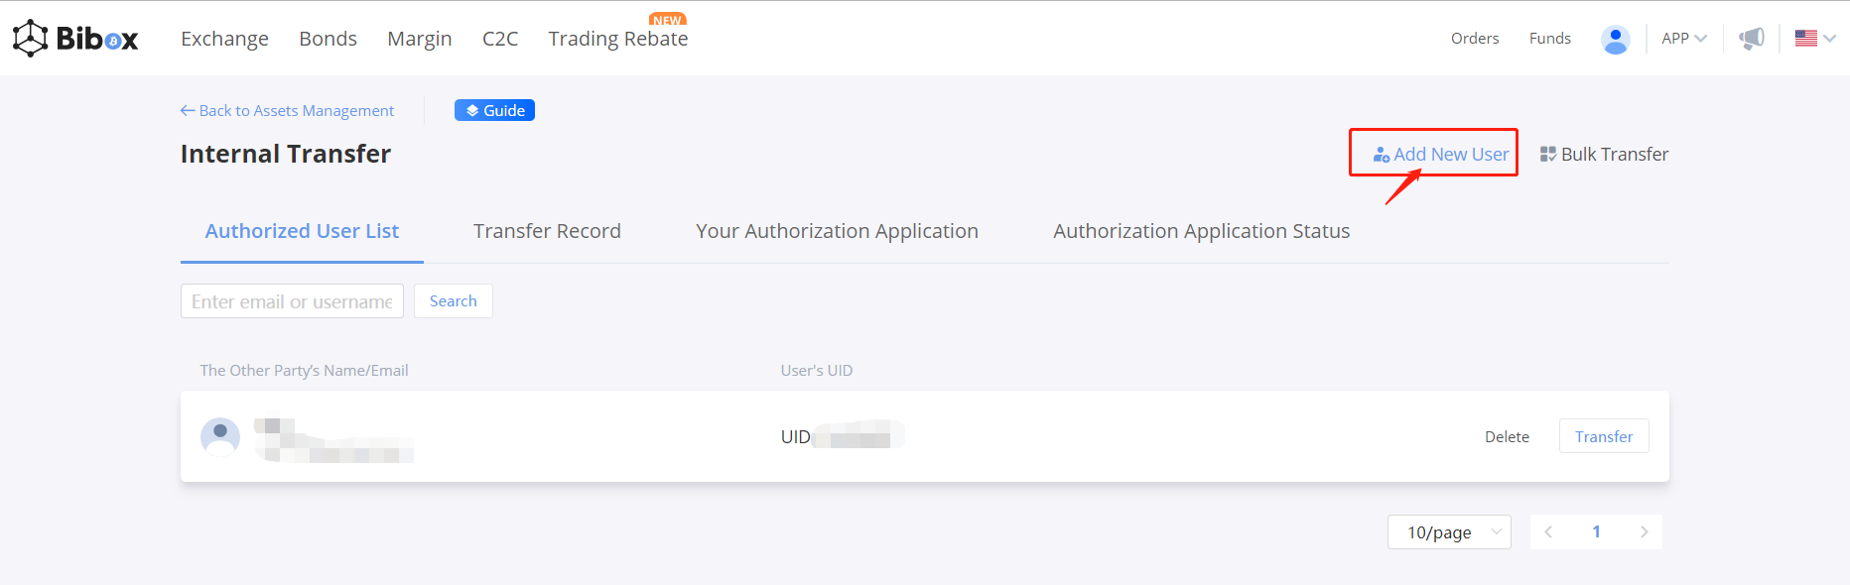Click the announcements megaphone icon
This screenshot has width=1850, height=585.
[1752, 39]
